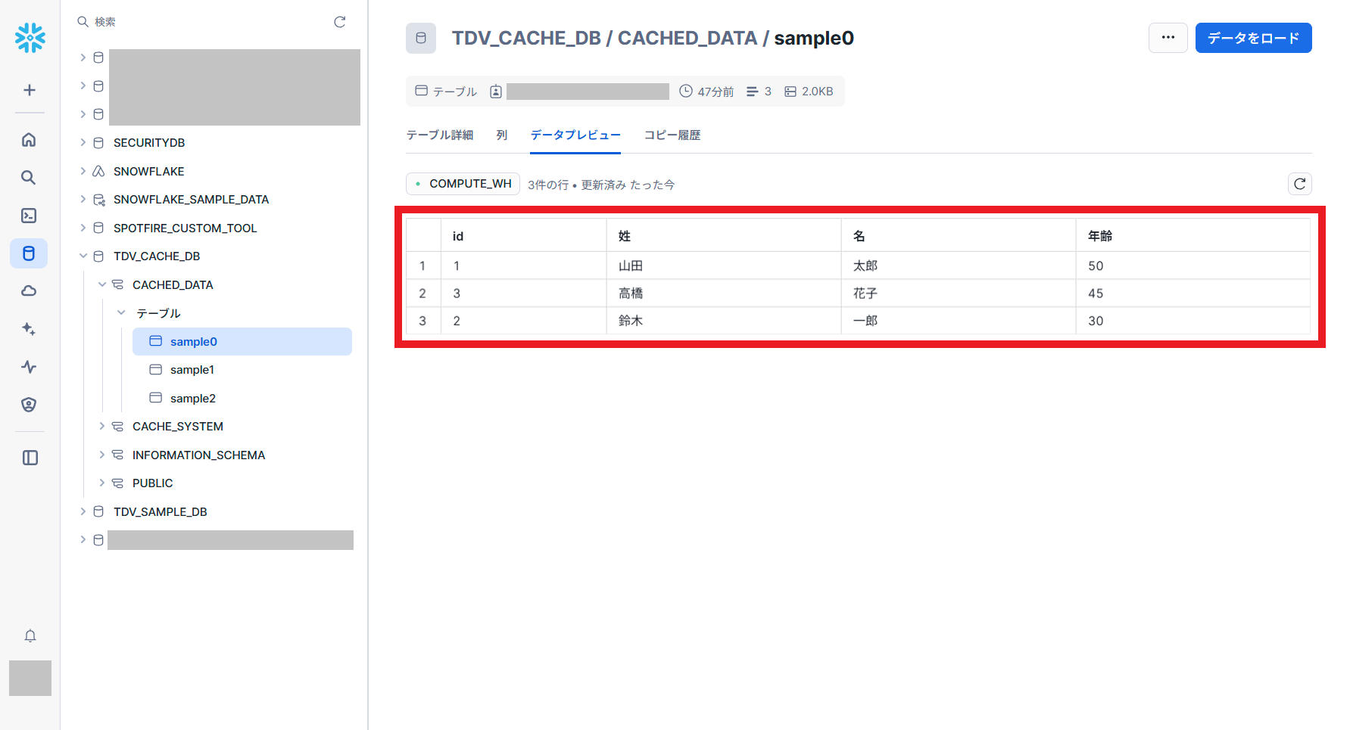Click the table icon beside sample2

pos(155,398)
